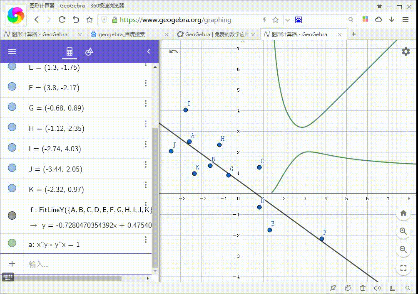This screenshot has height=294, width=418.
Task: Open more options for point J
Action: pyautogui.click(x=146, y=164)
